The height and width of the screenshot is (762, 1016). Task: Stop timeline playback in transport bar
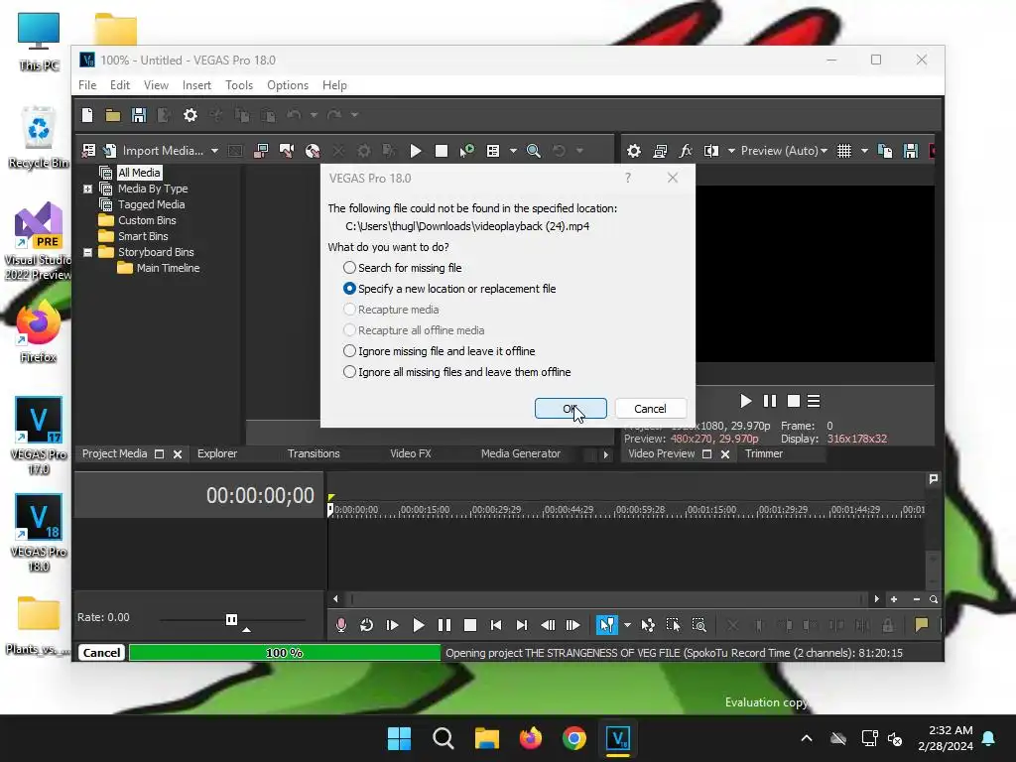(470, 625)
